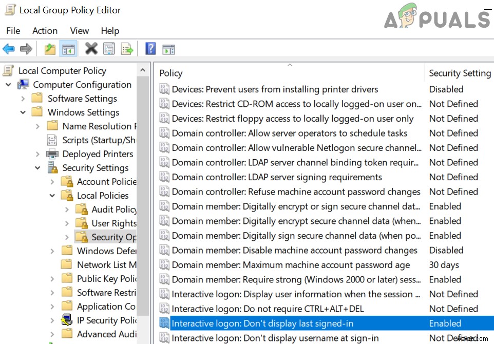Click the Help question mark toolbar icon
Screen dimensions: 494x344
tap(150, 49)
